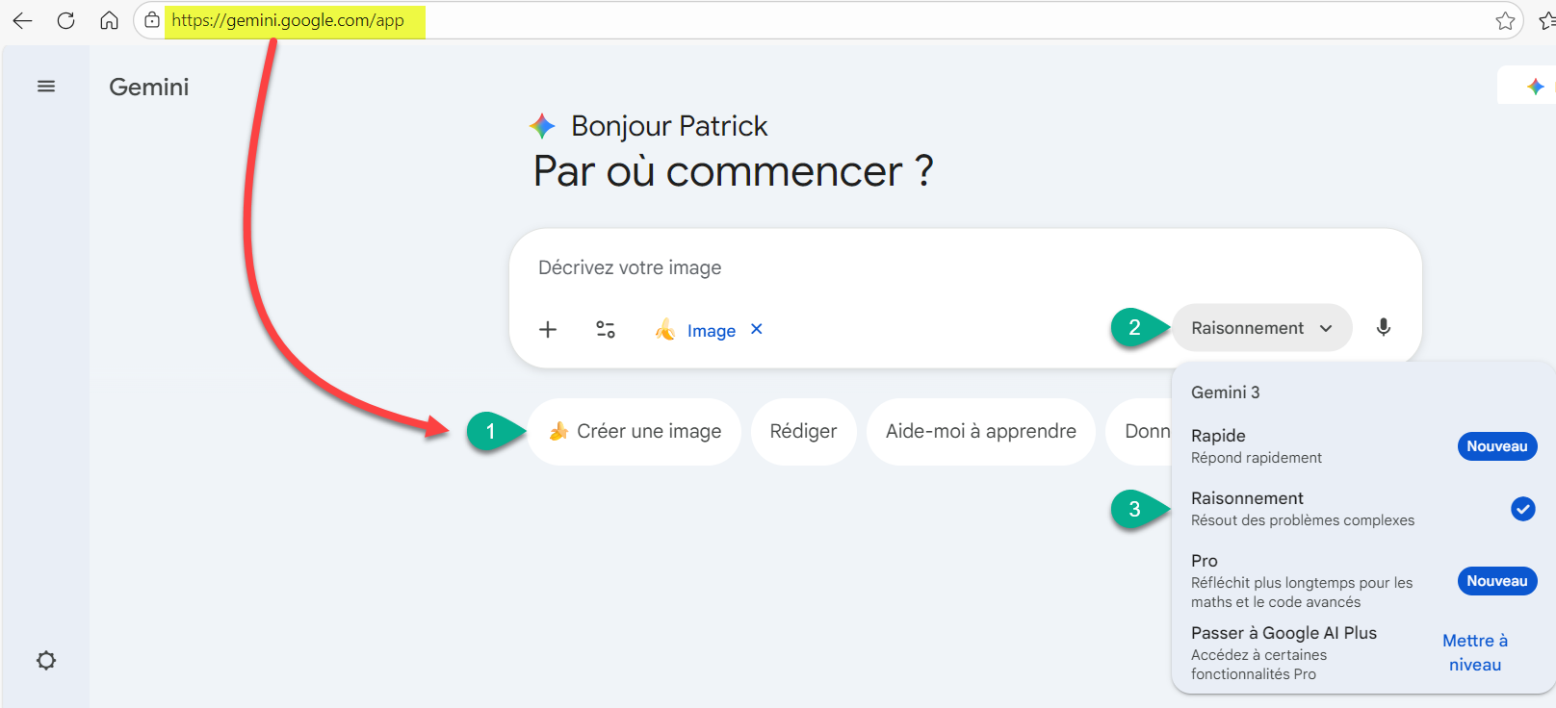Activate the microphone voice input
1556x708 pixels.
coord(1383,328)
